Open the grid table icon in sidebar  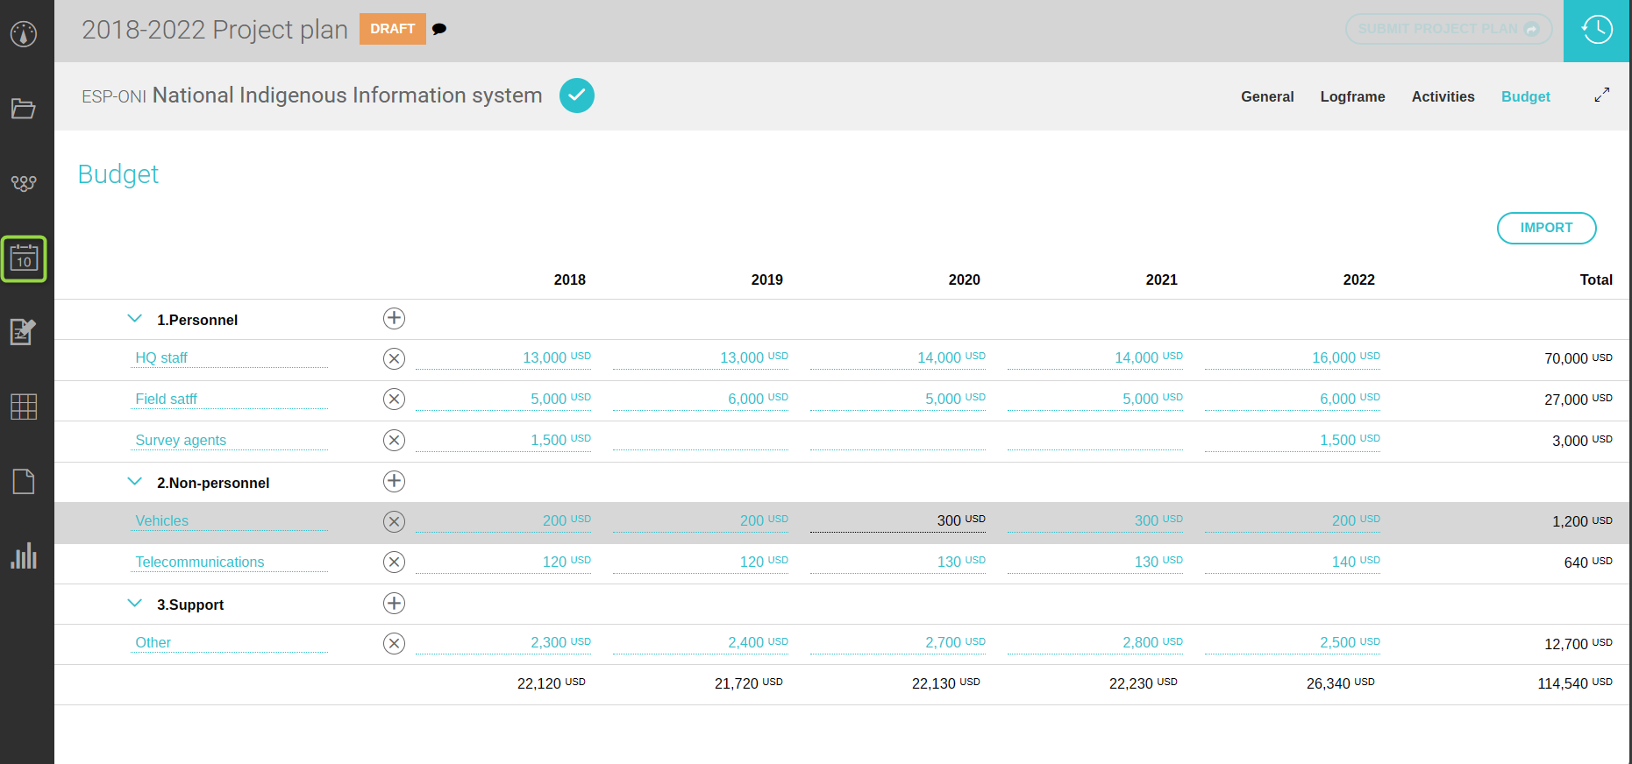point(24,407)
